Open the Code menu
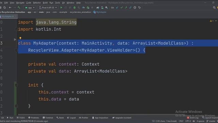 tap(29, 3)
